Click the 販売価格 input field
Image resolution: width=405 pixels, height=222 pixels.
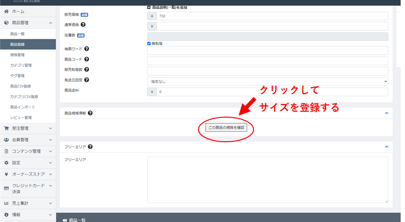(272, 16)
